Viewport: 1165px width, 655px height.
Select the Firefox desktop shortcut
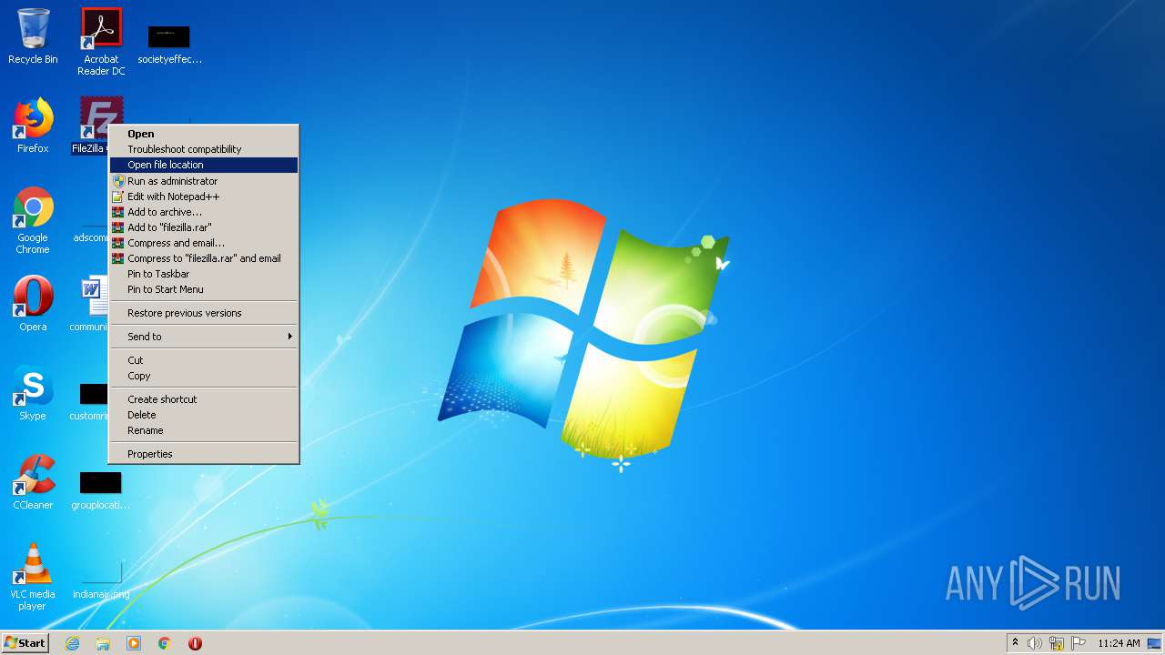point(33,126)
